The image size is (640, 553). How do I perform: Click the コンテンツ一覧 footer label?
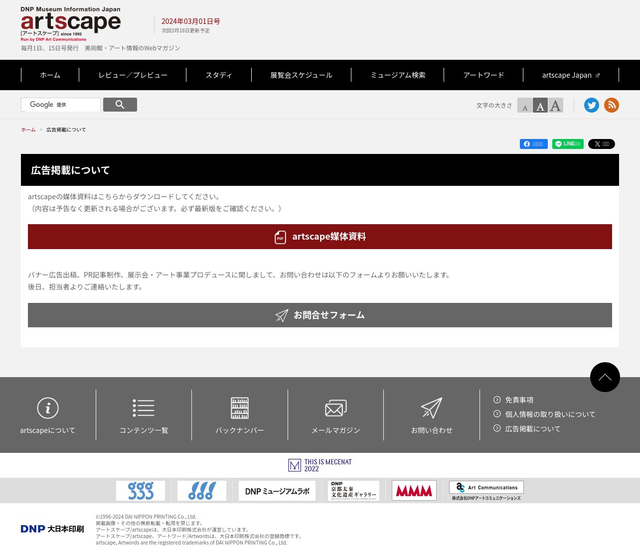[144, 430]
